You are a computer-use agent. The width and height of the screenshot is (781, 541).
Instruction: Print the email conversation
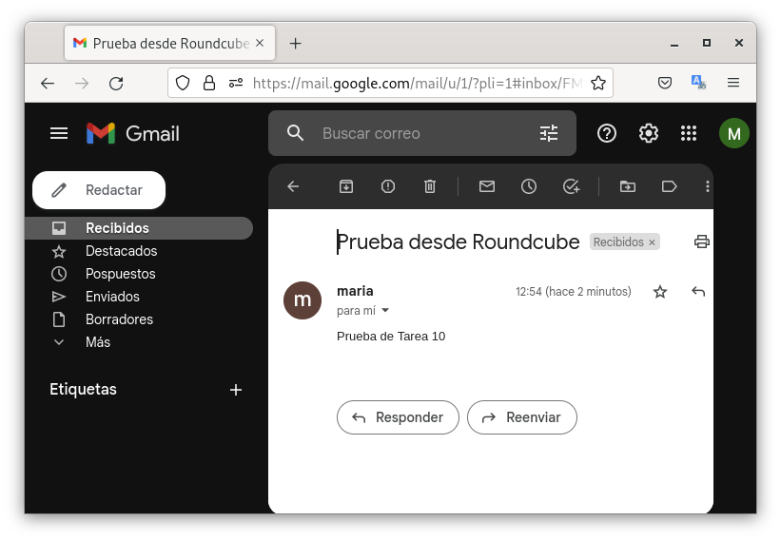[702, 242]
